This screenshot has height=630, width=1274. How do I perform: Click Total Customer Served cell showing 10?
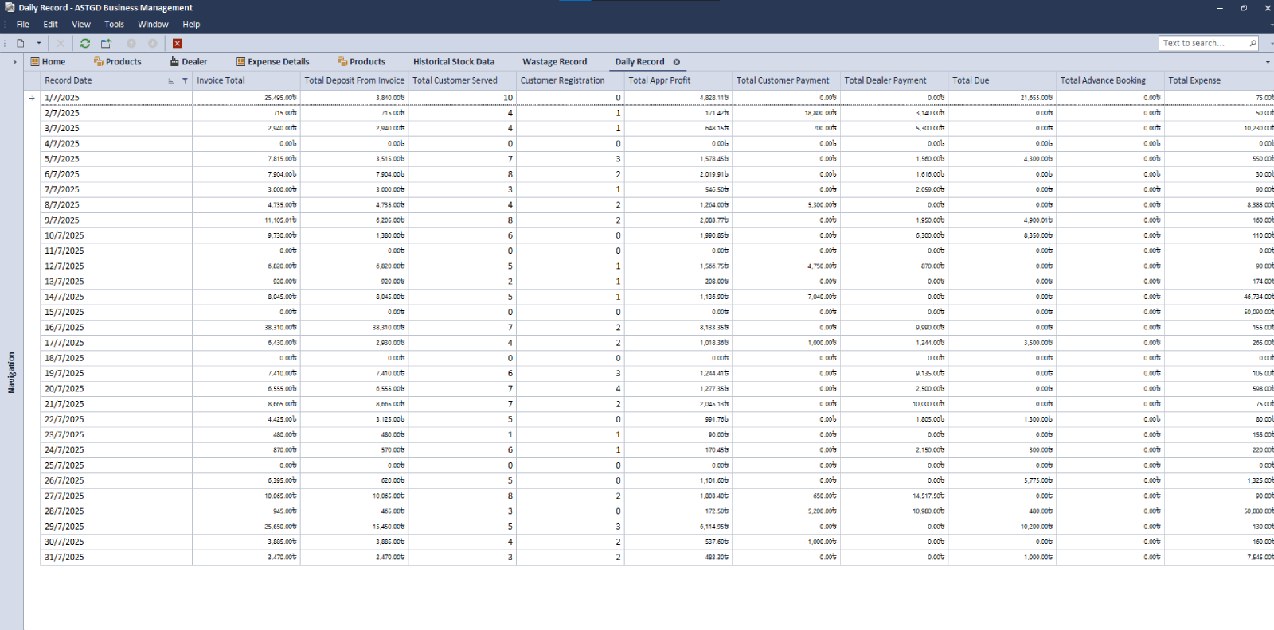[x=462, y=98]
